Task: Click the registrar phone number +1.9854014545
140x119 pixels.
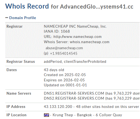Action: tap(64, 53)
